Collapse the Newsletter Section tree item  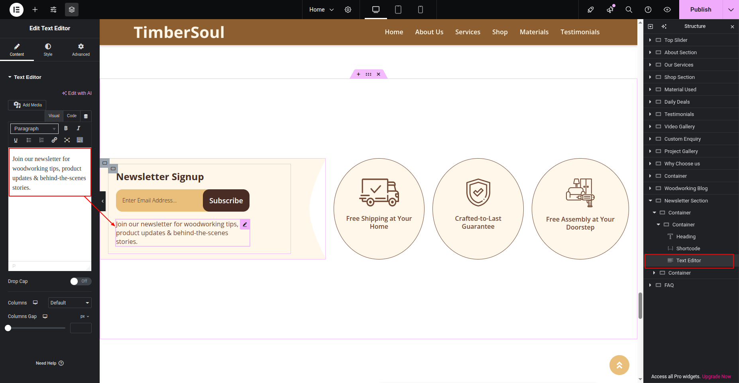[651, 201]
